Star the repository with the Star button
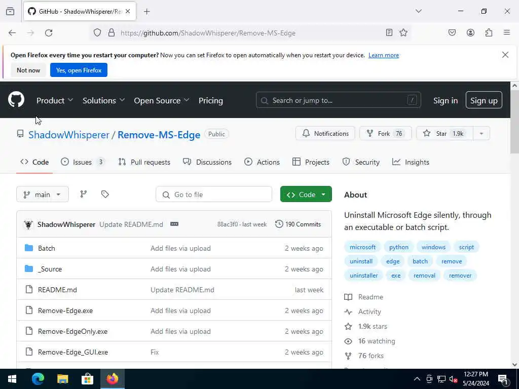 click(x=444, y=133)
